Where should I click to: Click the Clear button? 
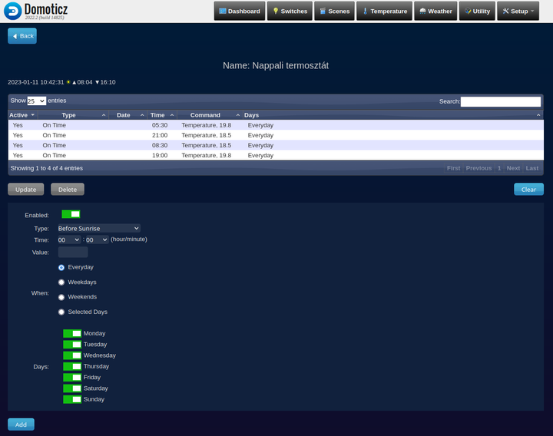point(528,190)
